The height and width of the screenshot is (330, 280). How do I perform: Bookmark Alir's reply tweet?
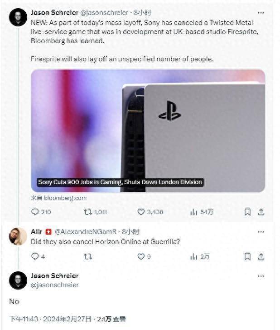pyautogui.click(x=247, y=256)
